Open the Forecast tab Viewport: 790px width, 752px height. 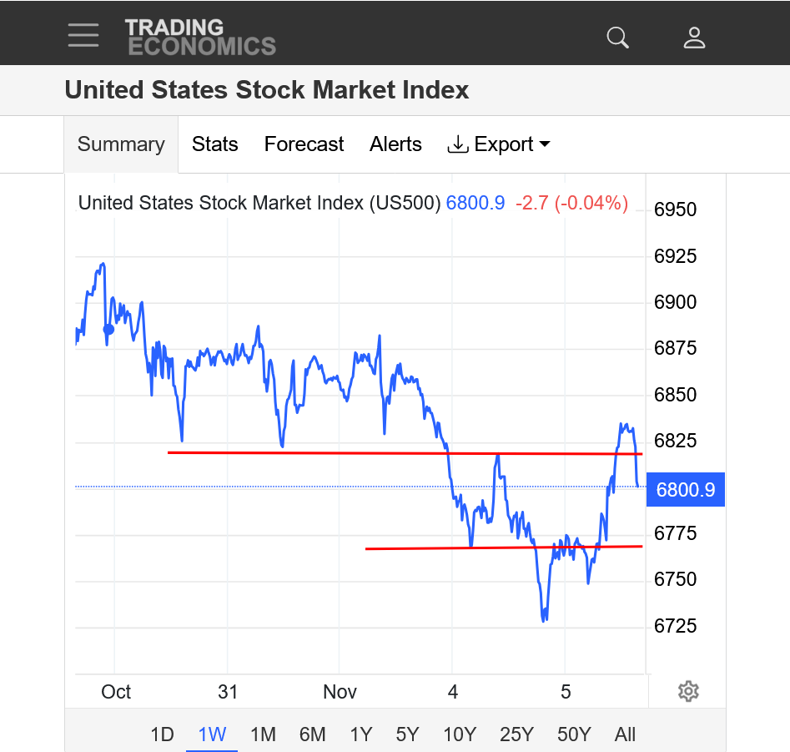[304, 144]
